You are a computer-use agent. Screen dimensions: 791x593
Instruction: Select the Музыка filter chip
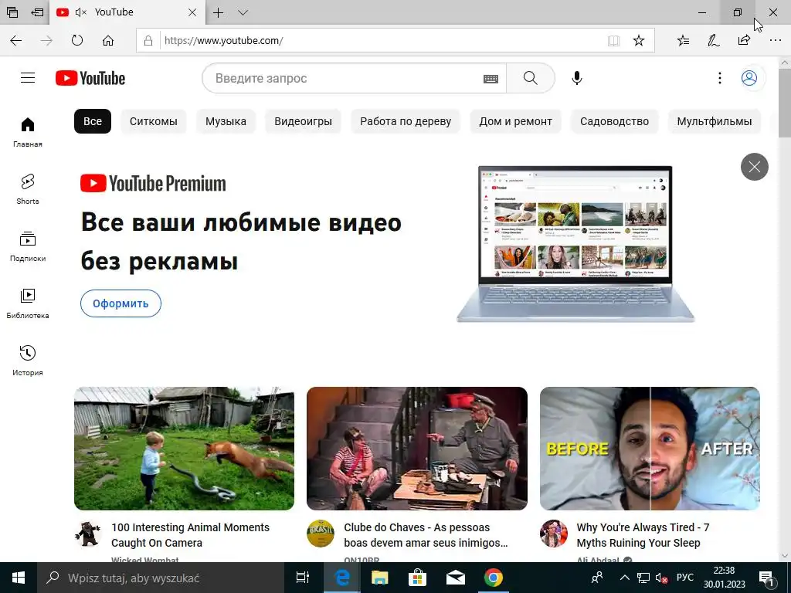(226, 121)
